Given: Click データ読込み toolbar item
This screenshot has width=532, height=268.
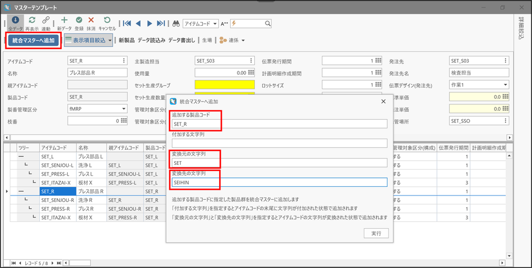Looking at the screenshot, I should tap(152, 40).
